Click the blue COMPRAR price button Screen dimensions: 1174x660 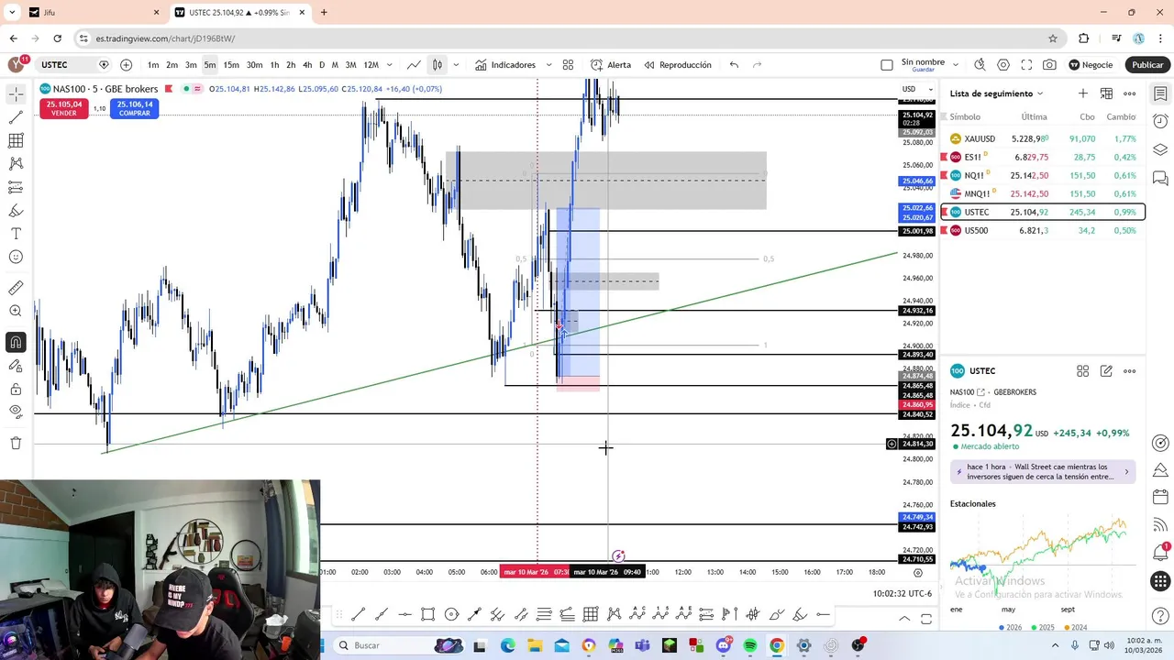coord(135,108)
